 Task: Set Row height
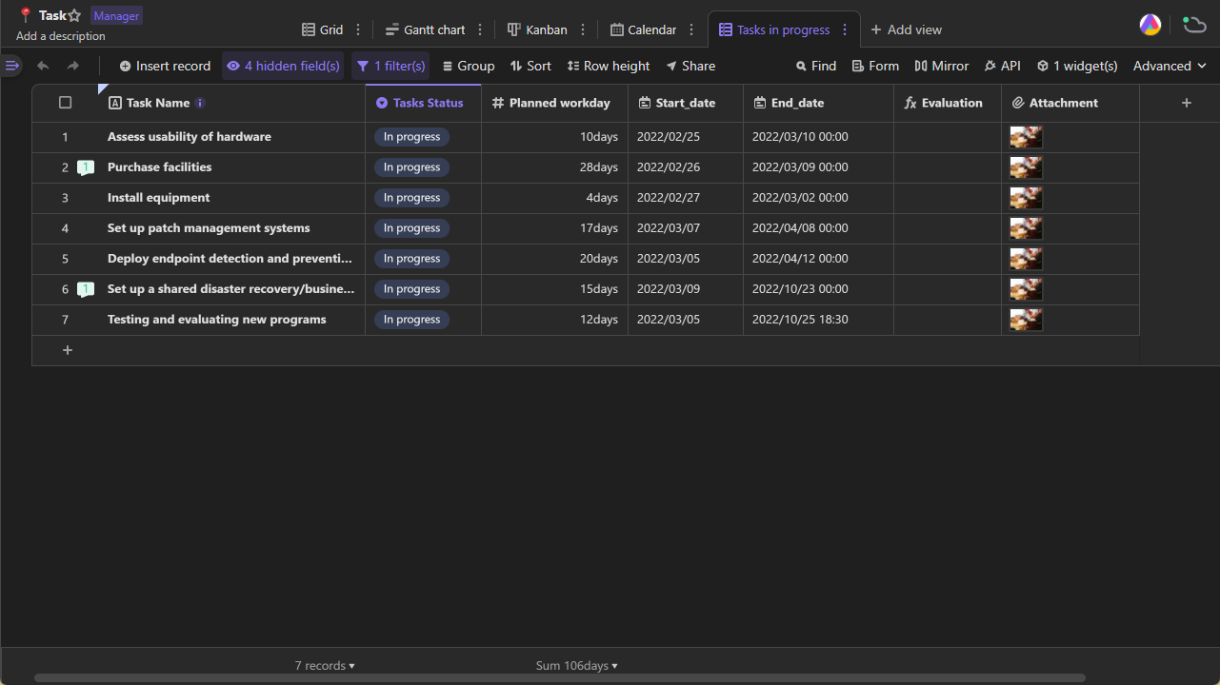click(609, 66)
